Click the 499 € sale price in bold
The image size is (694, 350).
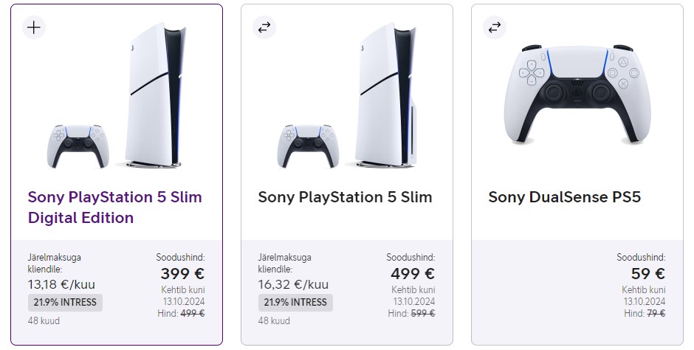[x=413, y=274]
